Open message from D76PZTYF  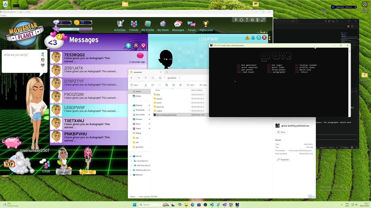89,84
